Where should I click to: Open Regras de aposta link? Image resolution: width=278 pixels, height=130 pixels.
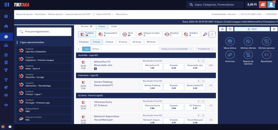[x=24, y=14]
